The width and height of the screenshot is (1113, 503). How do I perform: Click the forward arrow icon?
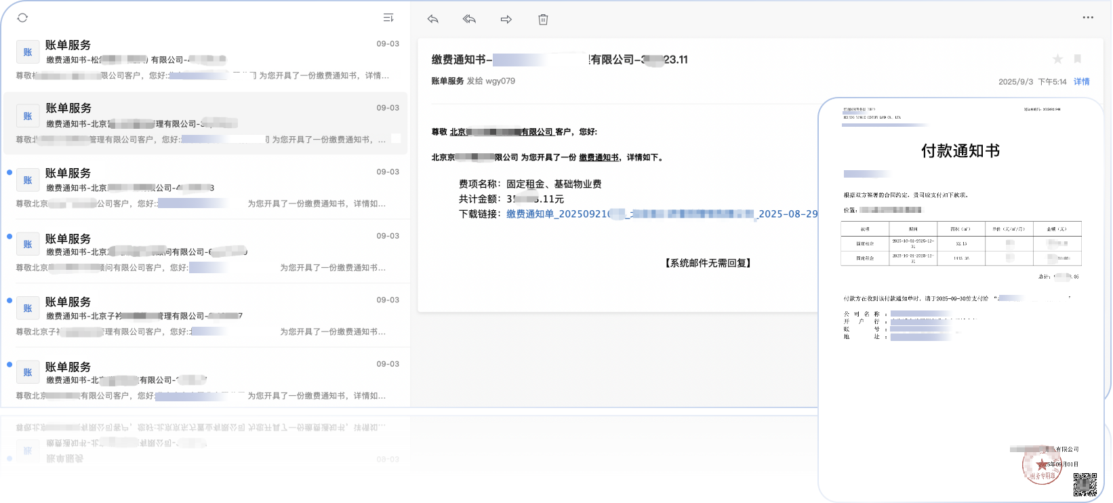[x=506, y=19]
